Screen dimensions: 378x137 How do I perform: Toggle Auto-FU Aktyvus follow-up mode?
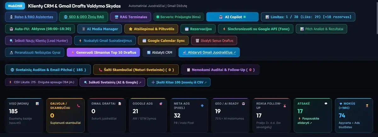tap(40, 29)
